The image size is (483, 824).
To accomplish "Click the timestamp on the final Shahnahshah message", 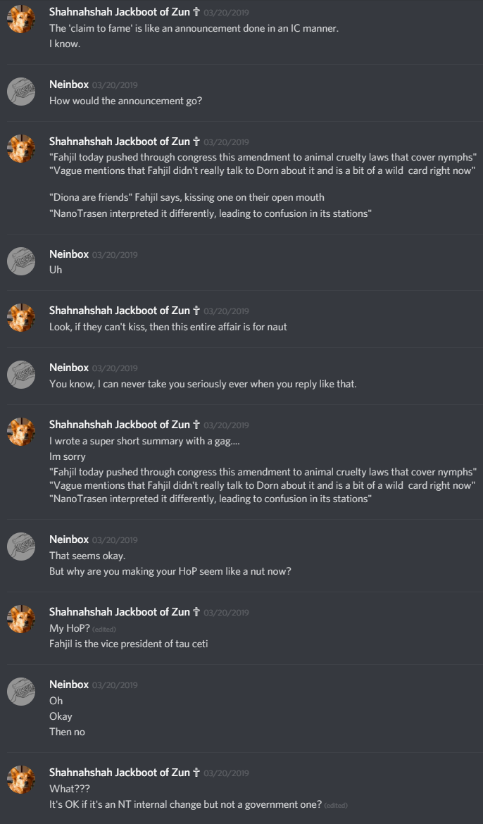I will coord(227,772).
